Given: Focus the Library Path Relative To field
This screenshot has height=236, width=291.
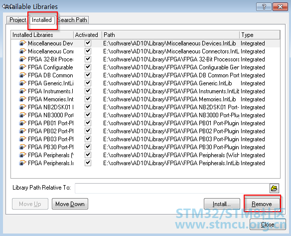Looking at the screenshot, I should pos(172,188).
